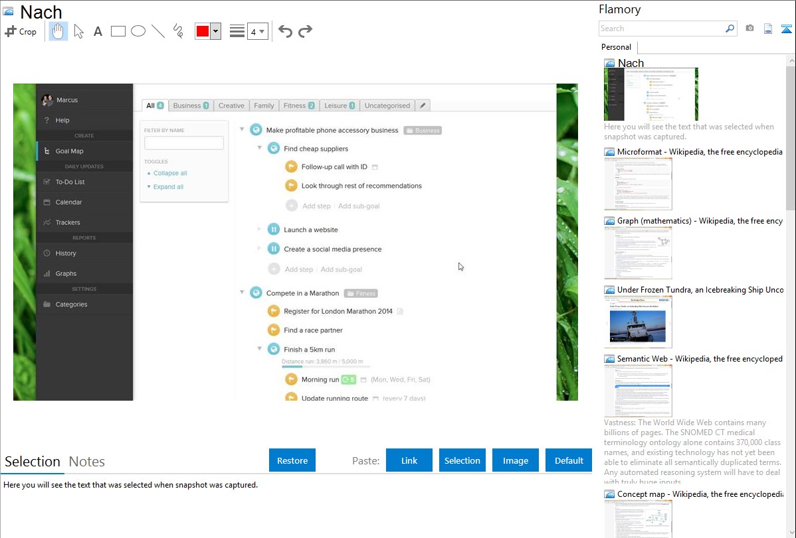Viewport: 796px width, 538px height.
Task: Click the Marcus profile avatar
Action: click(x=47, y=100)
